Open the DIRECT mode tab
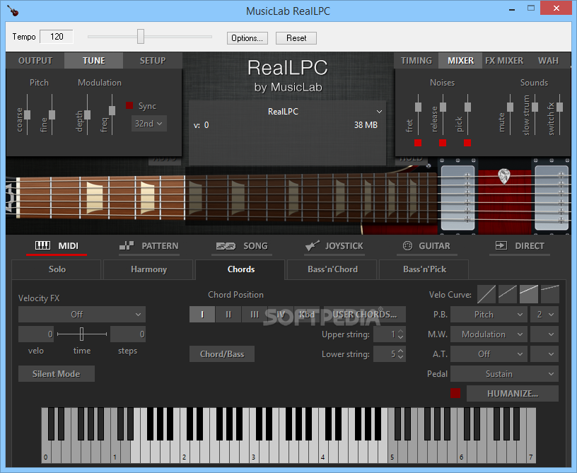This screenshot has height=473, width=577. pyautogui.click(x=520, y=246)
